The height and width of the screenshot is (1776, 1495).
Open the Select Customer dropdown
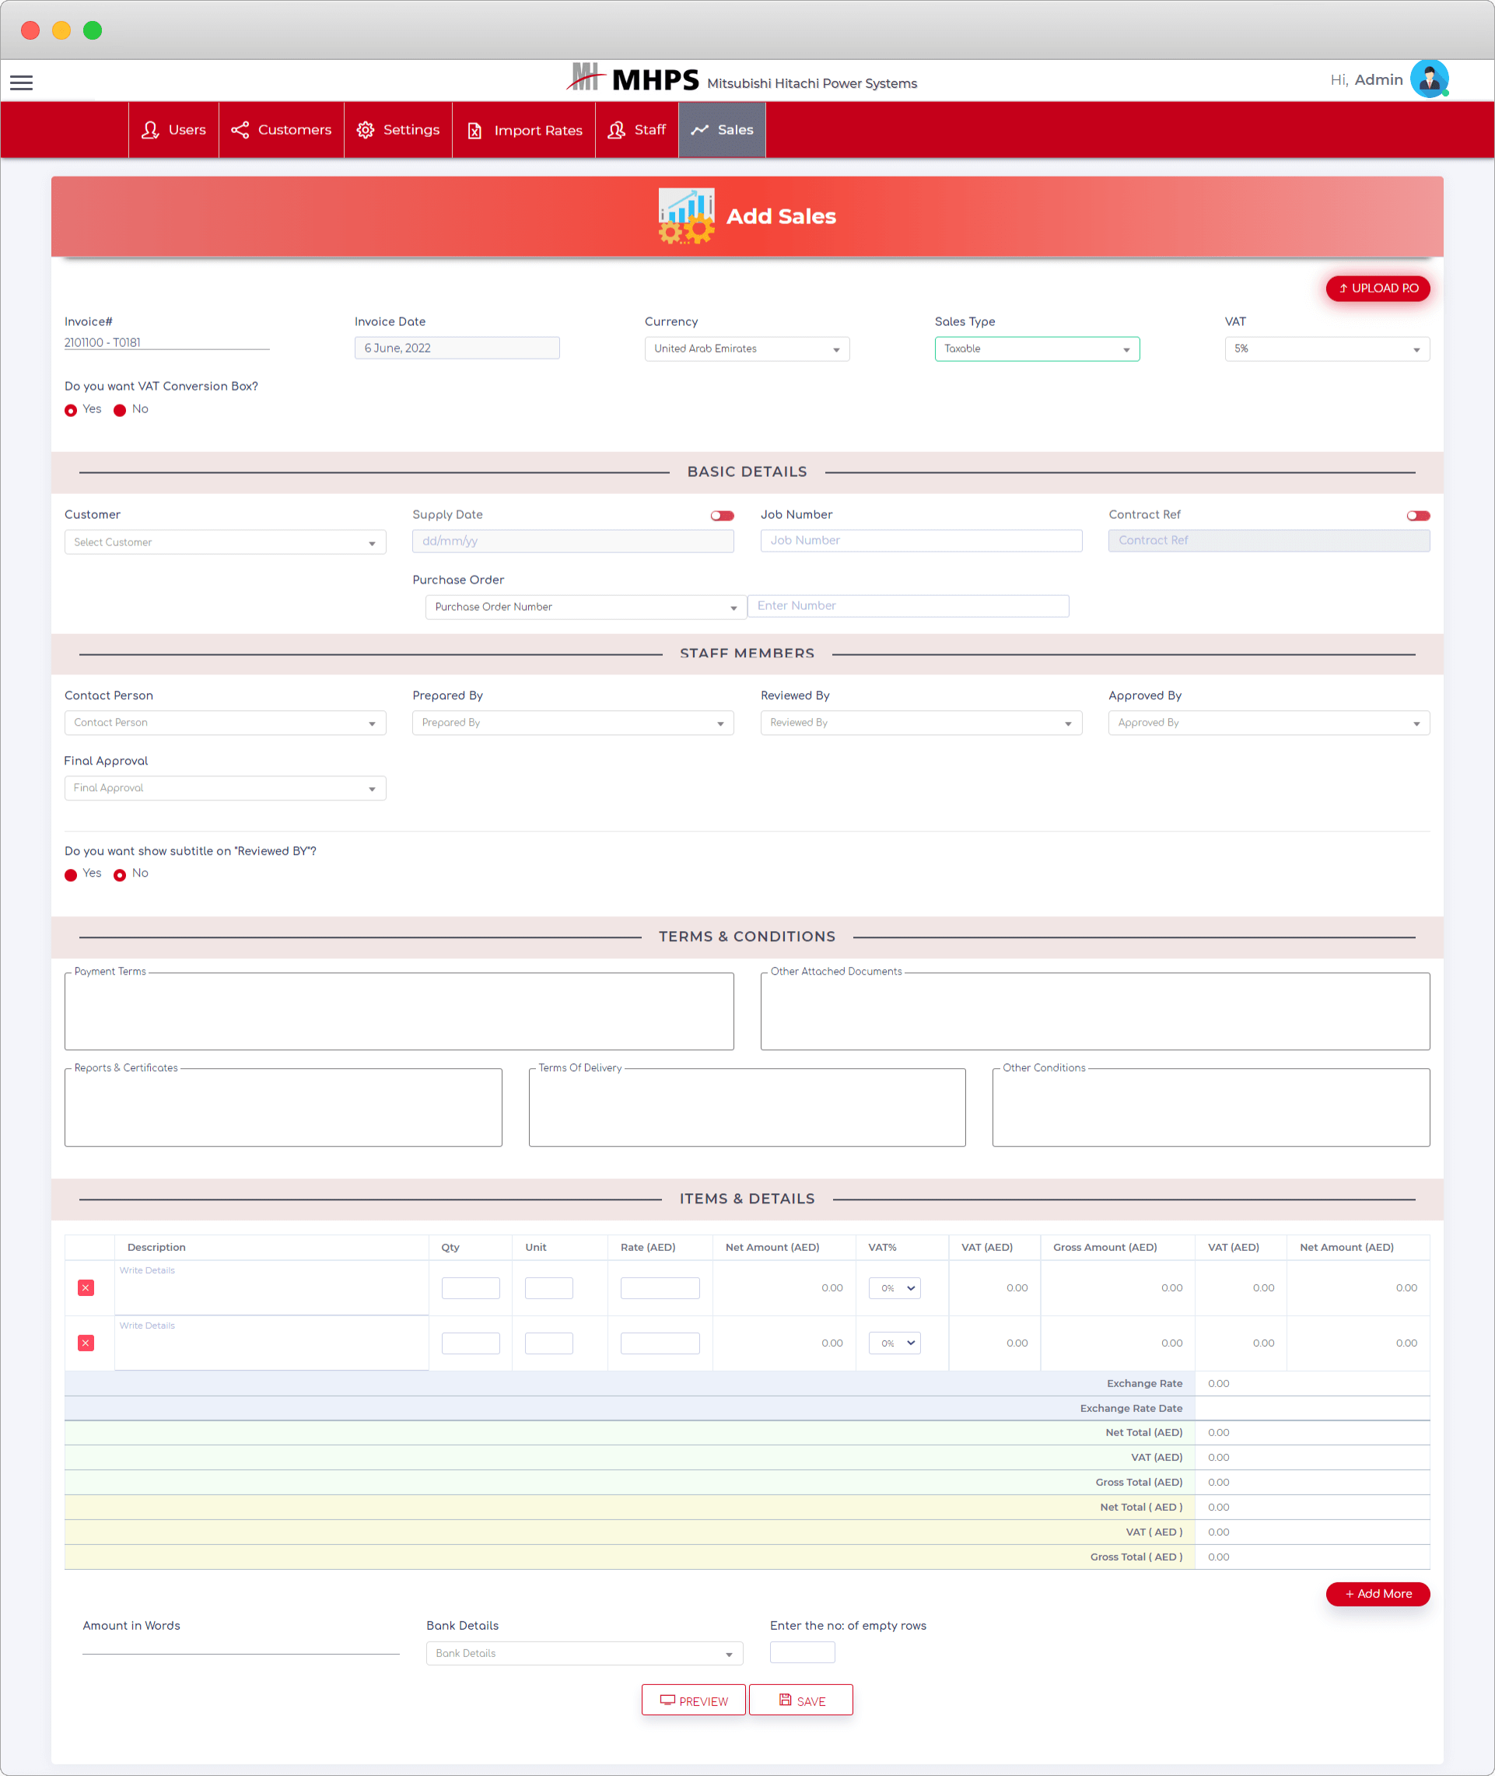pos(226,542)
